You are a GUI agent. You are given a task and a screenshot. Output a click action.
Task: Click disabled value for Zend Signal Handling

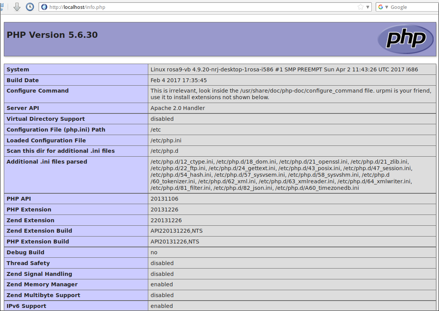tap(162, 274)
